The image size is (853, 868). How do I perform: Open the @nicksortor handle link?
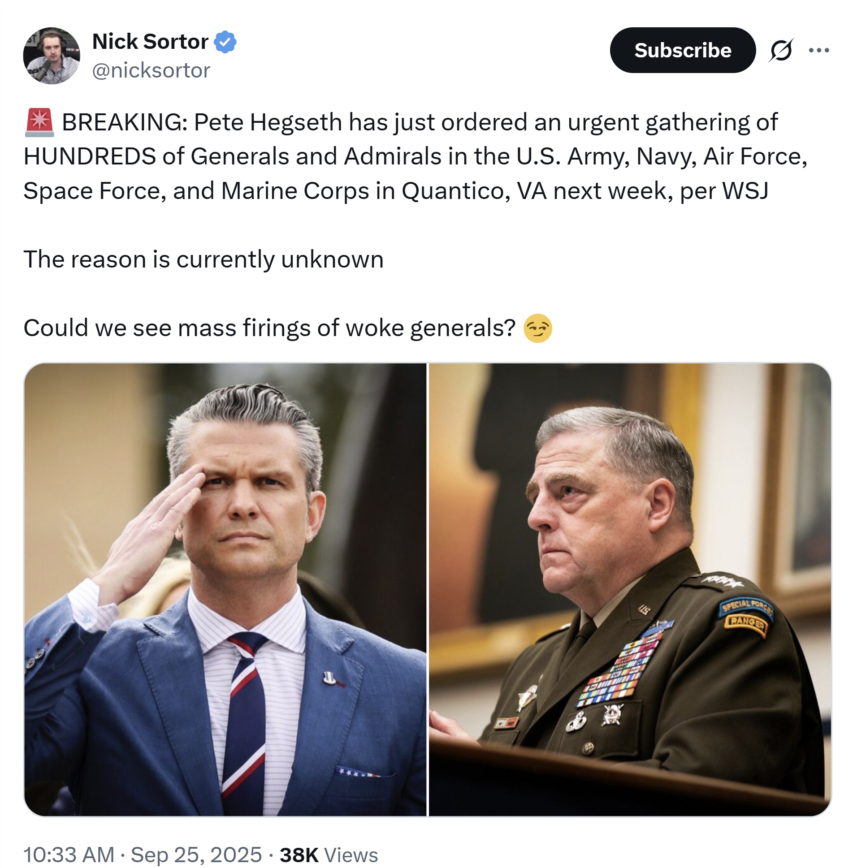(x=151, y=70)
